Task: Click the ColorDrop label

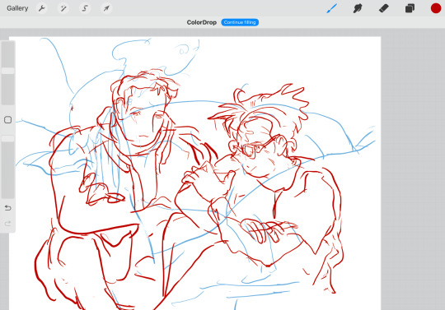Action: click(202, 22)
